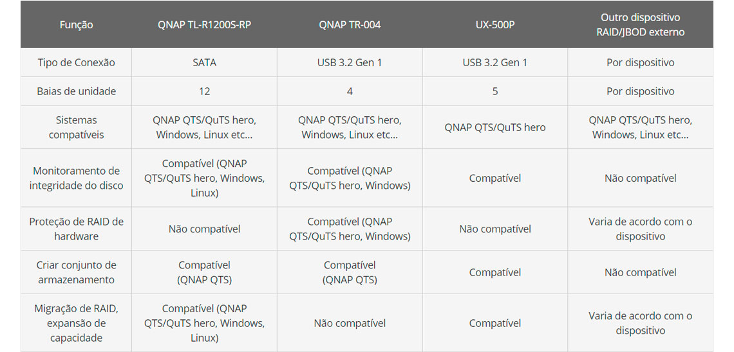Screen dimensions: 734x352
Task: Select the QNAP TL-R1200S-RP column header
Action: (x=204, y=25)
